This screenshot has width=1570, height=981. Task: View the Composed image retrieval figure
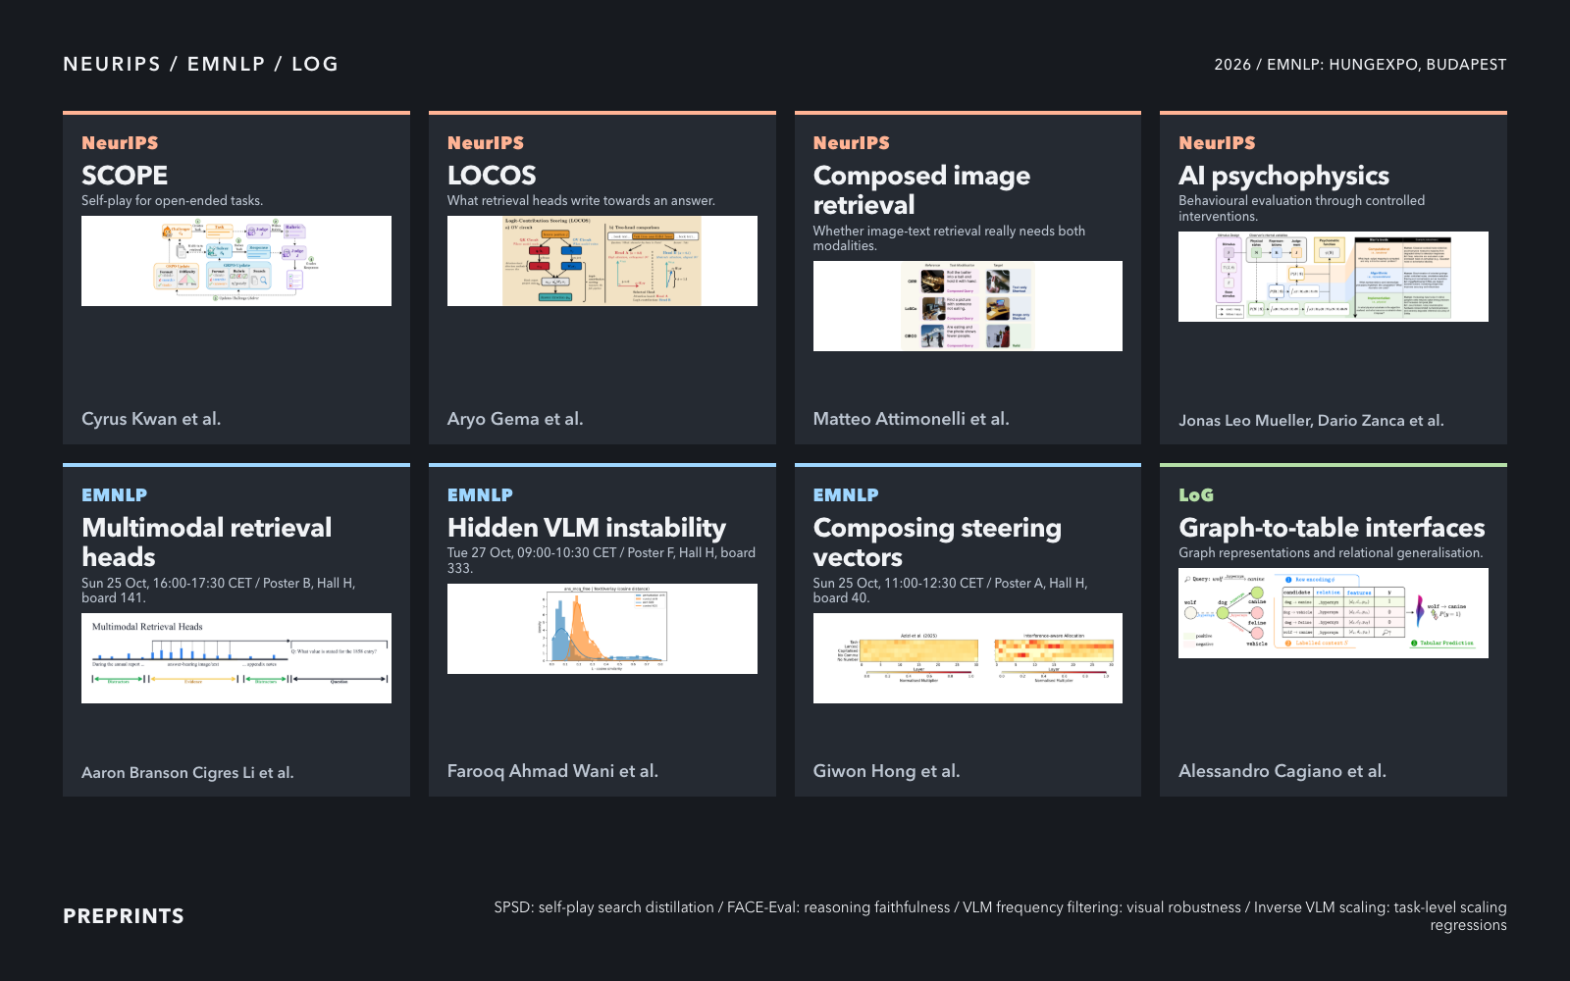968,306
